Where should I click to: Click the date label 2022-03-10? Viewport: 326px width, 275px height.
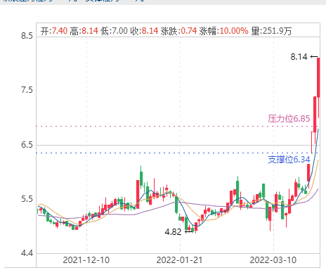tap(273, 260)
